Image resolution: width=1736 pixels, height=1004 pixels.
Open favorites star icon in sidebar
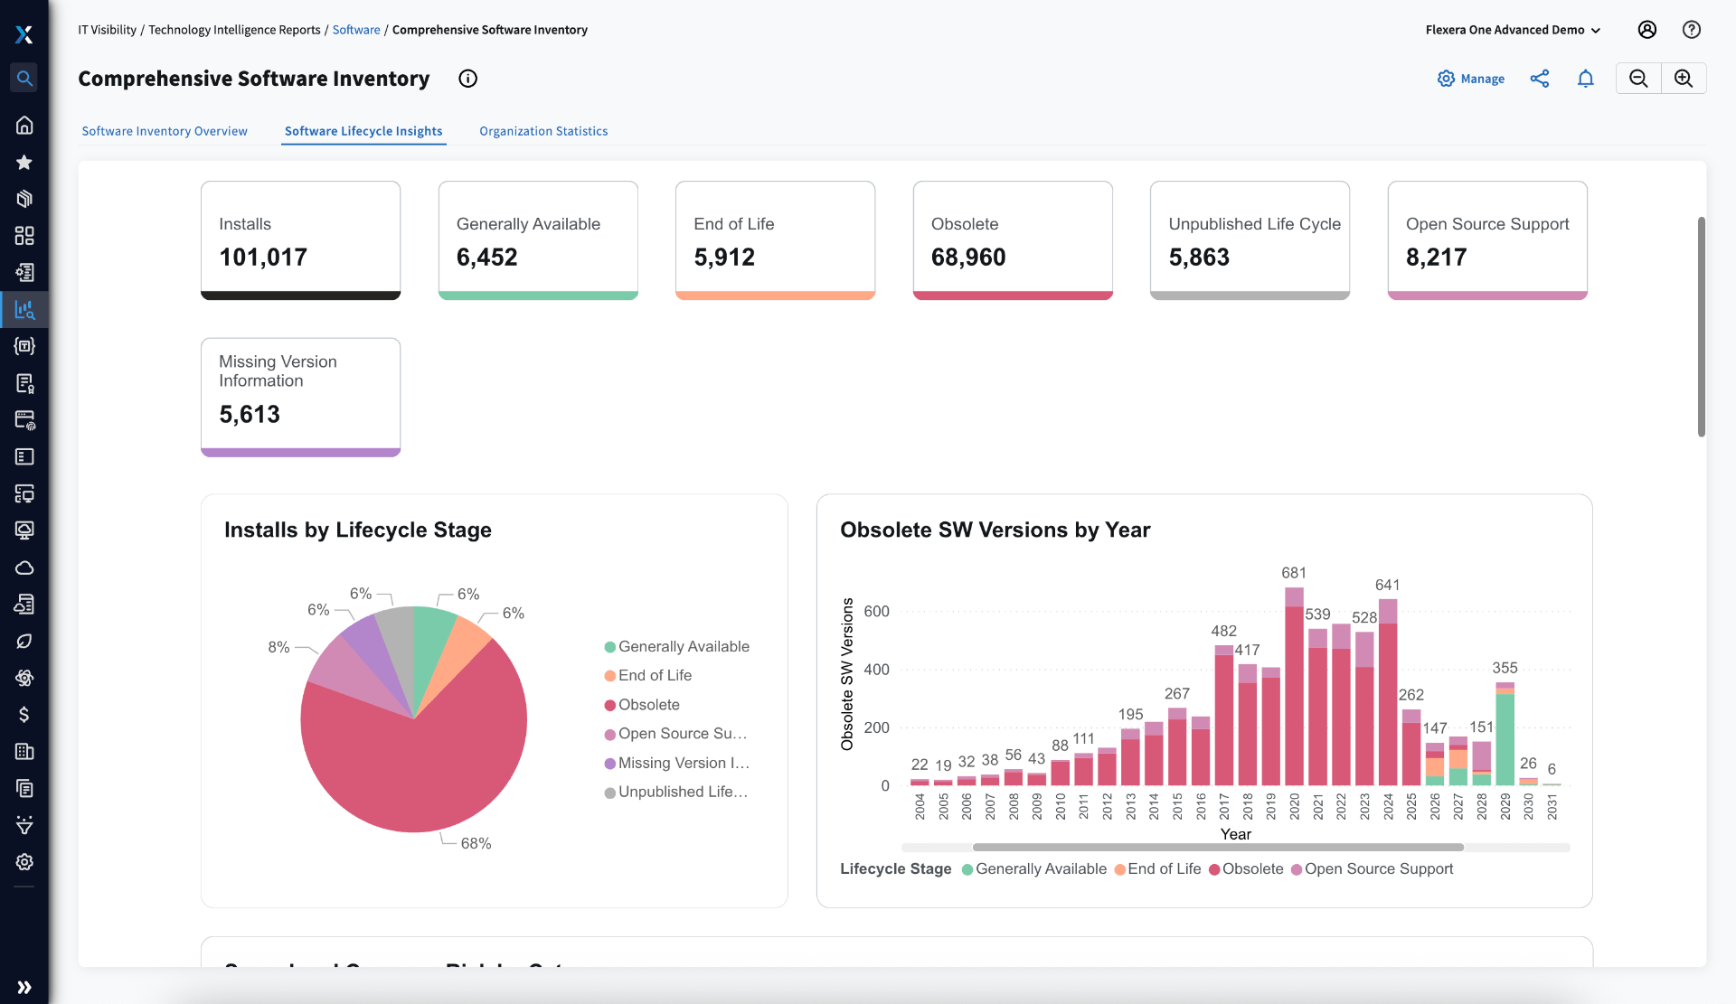pos(24,163)
